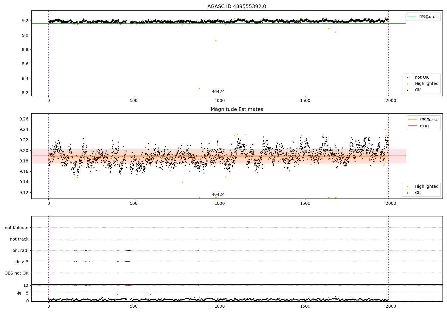
Task: Click the lone 'Ion. rad.' point near x 880
Action: pyautogui.click(x=199, y=250)
